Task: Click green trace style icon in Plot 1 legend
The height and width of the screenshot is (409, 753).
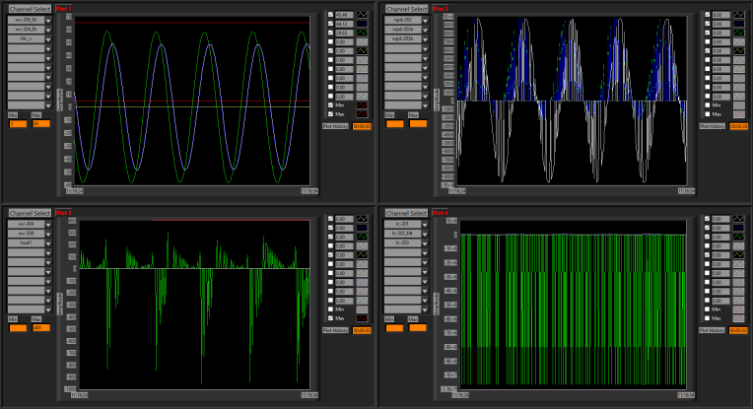Action: [x=362, y=32]
